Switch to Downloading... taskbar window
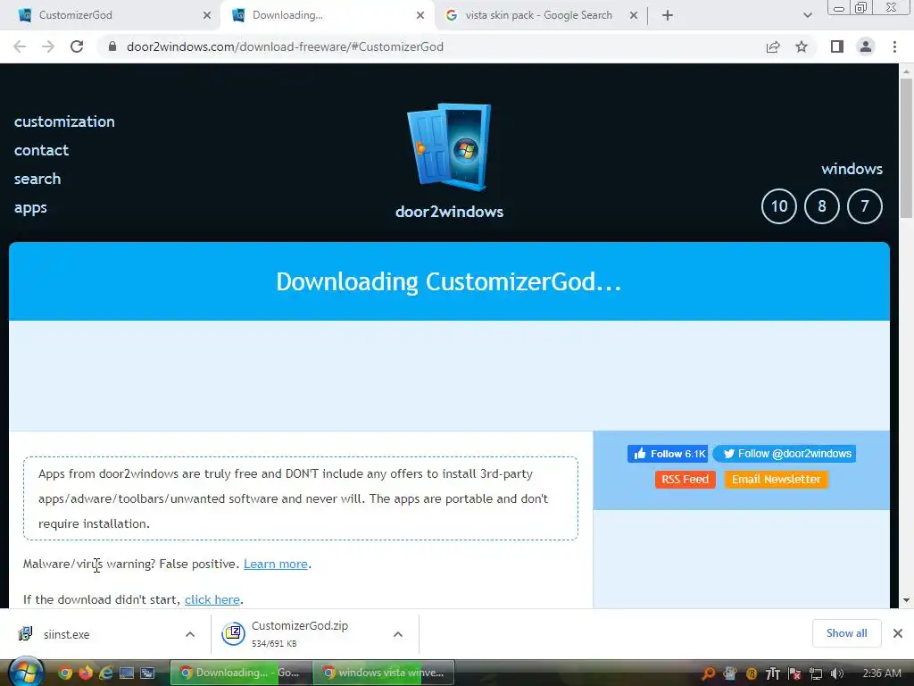This screenshot has width=914, height=686. click(x=241, y=673)
